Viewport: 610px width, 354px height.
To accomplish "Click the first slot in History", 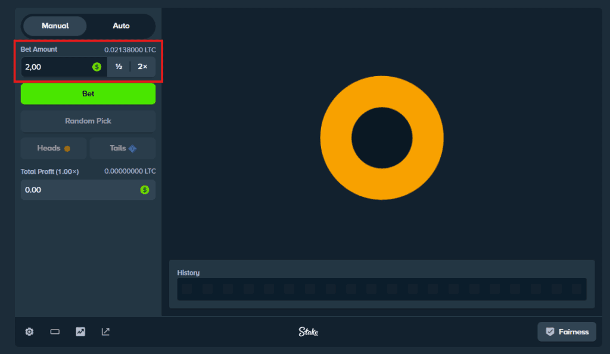I will pyautogui.click(x=188, y=289).
